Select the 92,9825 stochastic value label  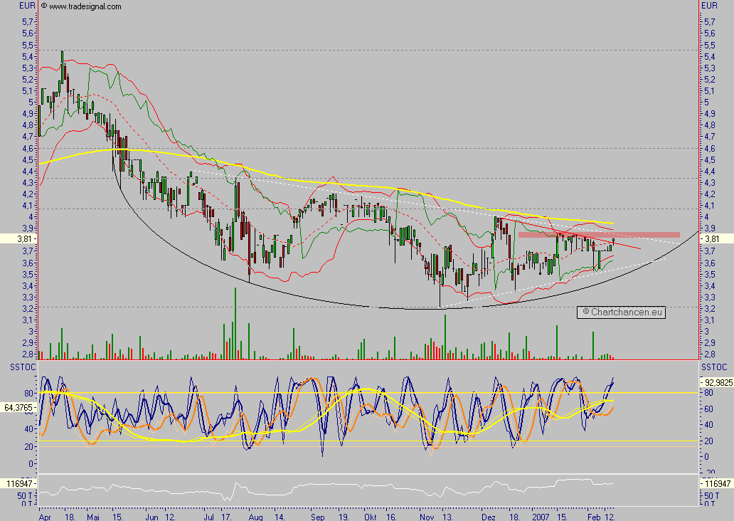[717, 383]
